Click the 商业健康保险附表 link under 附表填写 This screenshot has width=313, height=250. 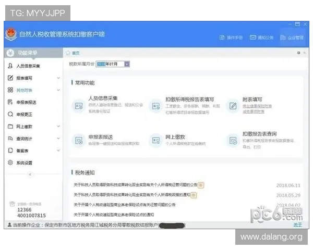pos(257,106)
